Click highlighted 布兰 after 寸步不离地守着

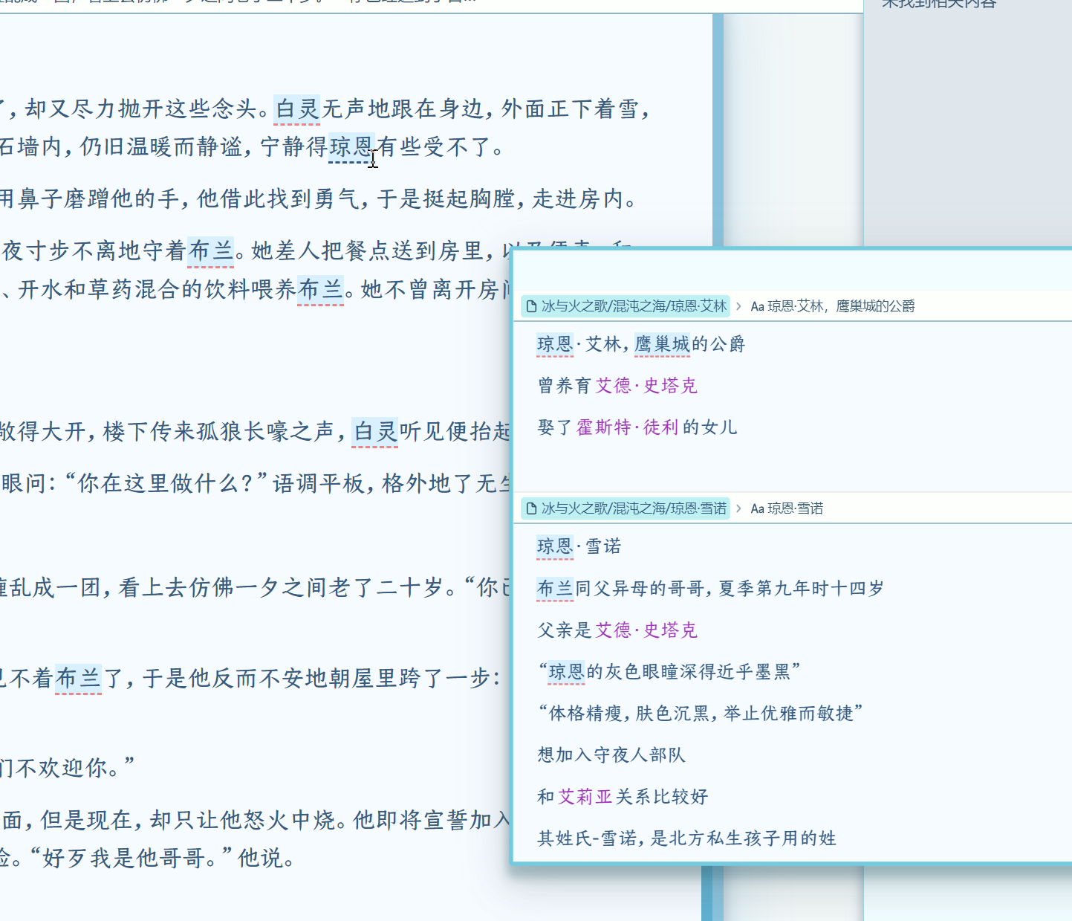click(x=211, y=251)
